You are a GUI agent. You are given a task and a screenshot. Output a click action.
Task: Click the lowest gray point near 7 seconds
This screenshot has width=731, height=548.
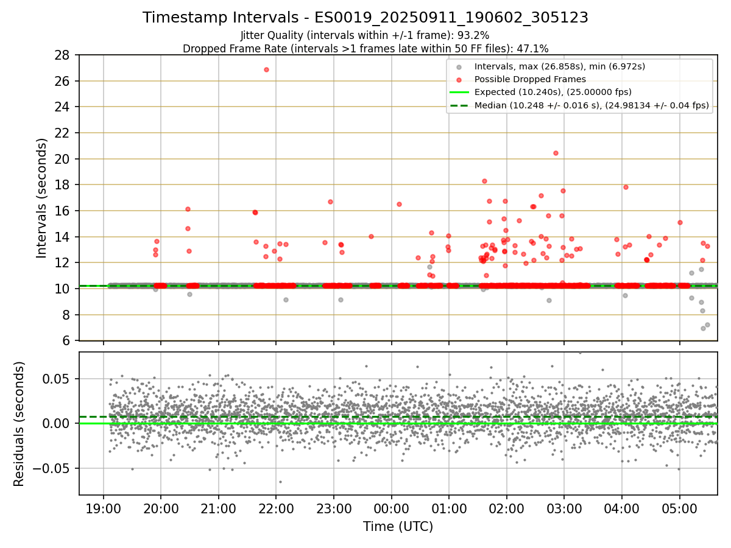click(x=703, y=328)
